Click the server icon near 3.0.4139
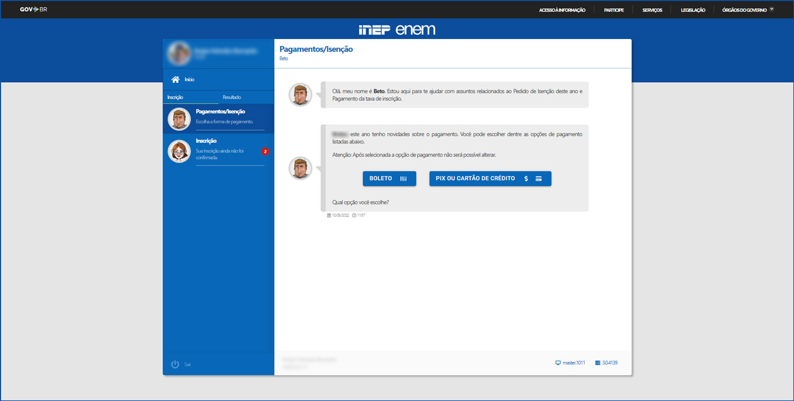 (x=598, y=363)
